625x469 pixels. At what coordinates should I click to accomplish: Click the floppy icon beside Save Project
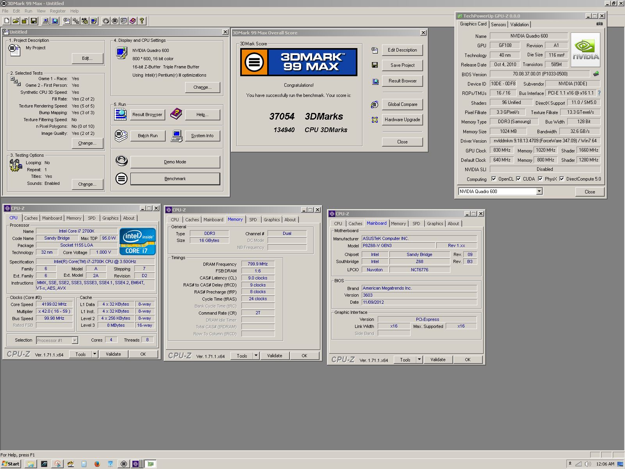375,65
